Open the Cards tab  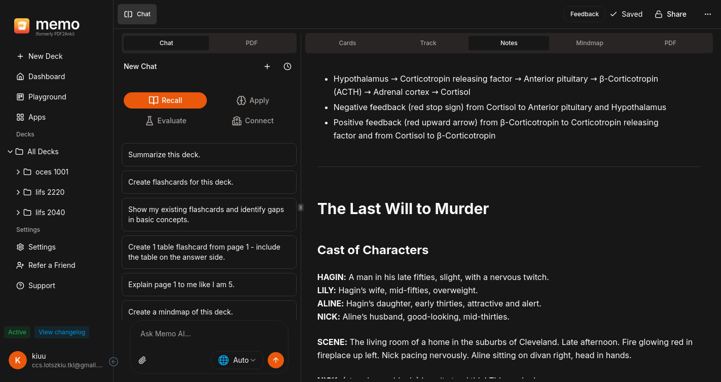pos(347,43)
